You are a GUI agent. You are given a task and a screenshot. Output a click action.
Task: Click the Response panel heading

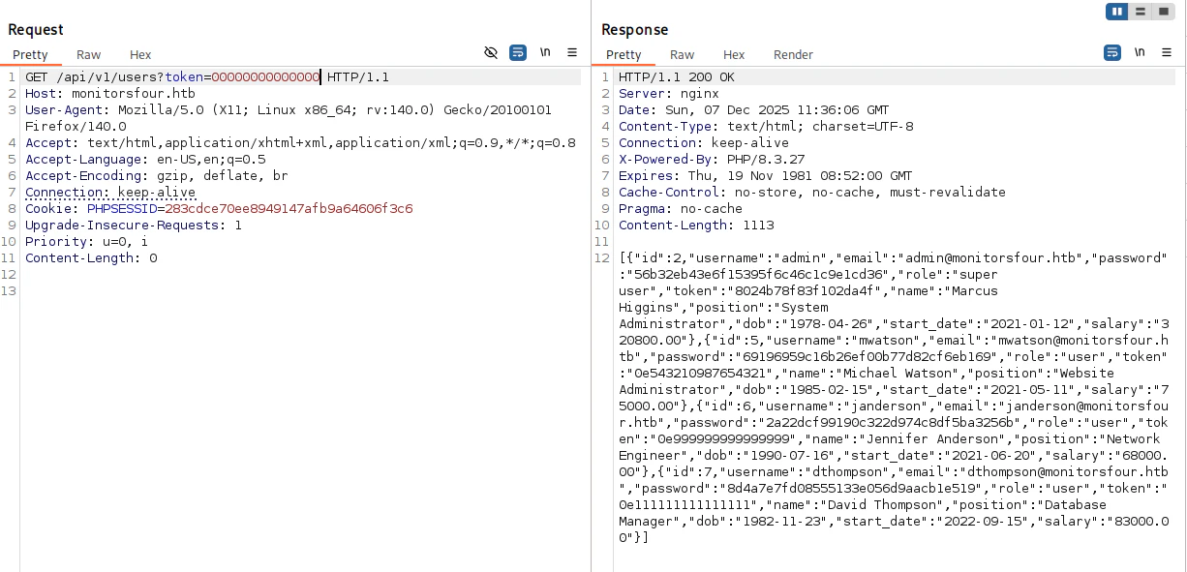pos(635,30)
